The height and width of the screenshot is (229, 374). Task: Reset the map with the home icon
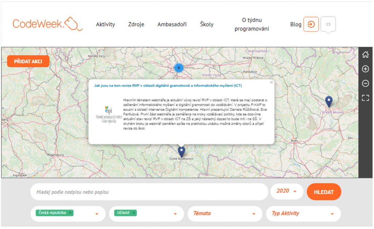(x=366, y=54)
